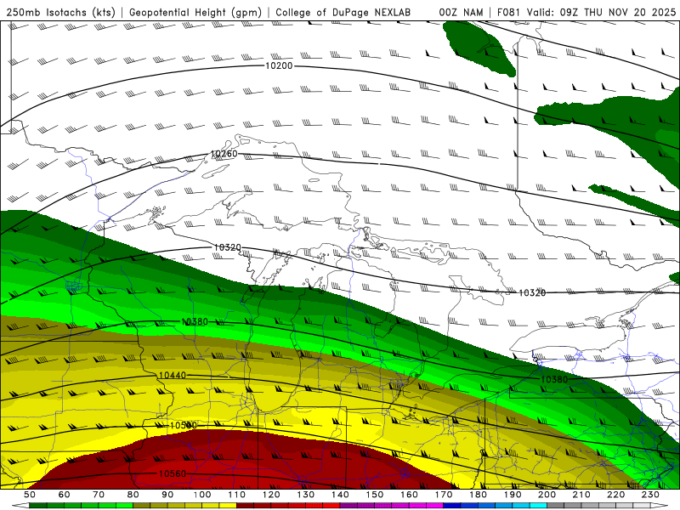Click the 70 value on the color scale

[x=99, y=495]
